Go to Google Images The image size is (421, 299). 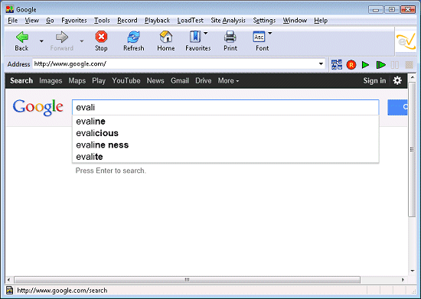[x=51, y=81]
